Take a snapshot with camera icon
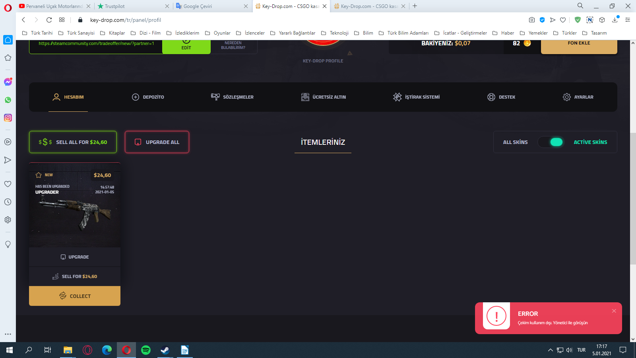The width and height of the screenshot is (636, 358). click(x=532, y=20)
